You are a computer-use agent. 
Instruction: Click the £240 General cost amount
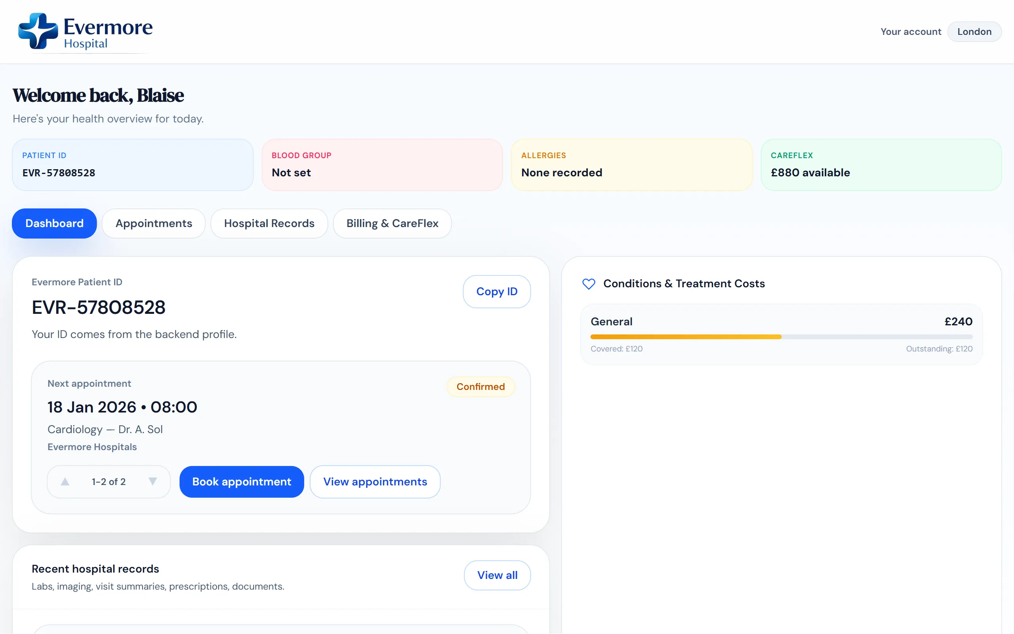[958, 322]
